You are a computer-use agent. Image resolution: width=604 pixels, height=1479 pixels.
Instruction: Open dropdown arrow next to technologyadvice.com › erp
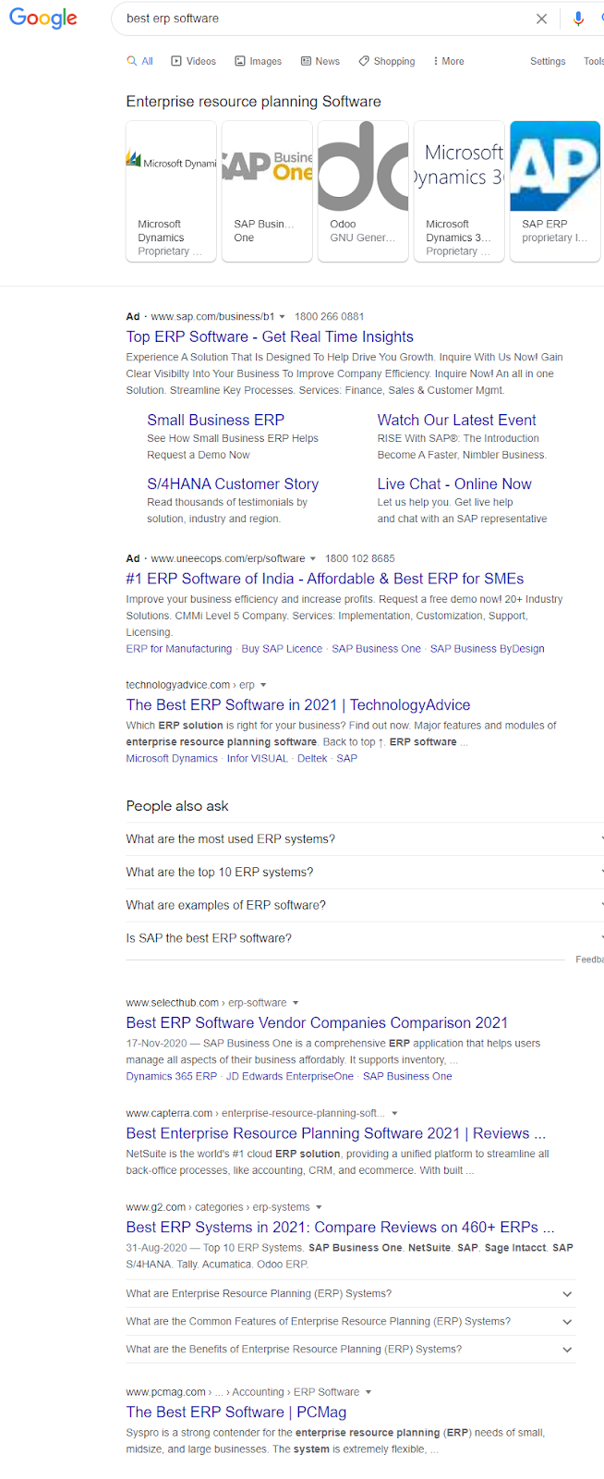(263, 686)
